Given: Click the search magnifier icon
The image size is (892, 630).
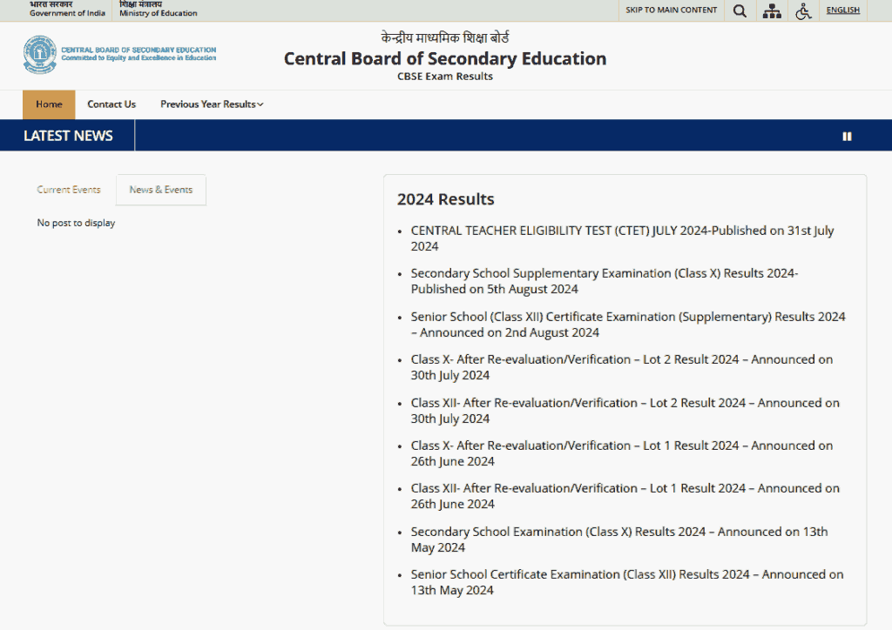Looking at the screenshot, I should (740, 10).
